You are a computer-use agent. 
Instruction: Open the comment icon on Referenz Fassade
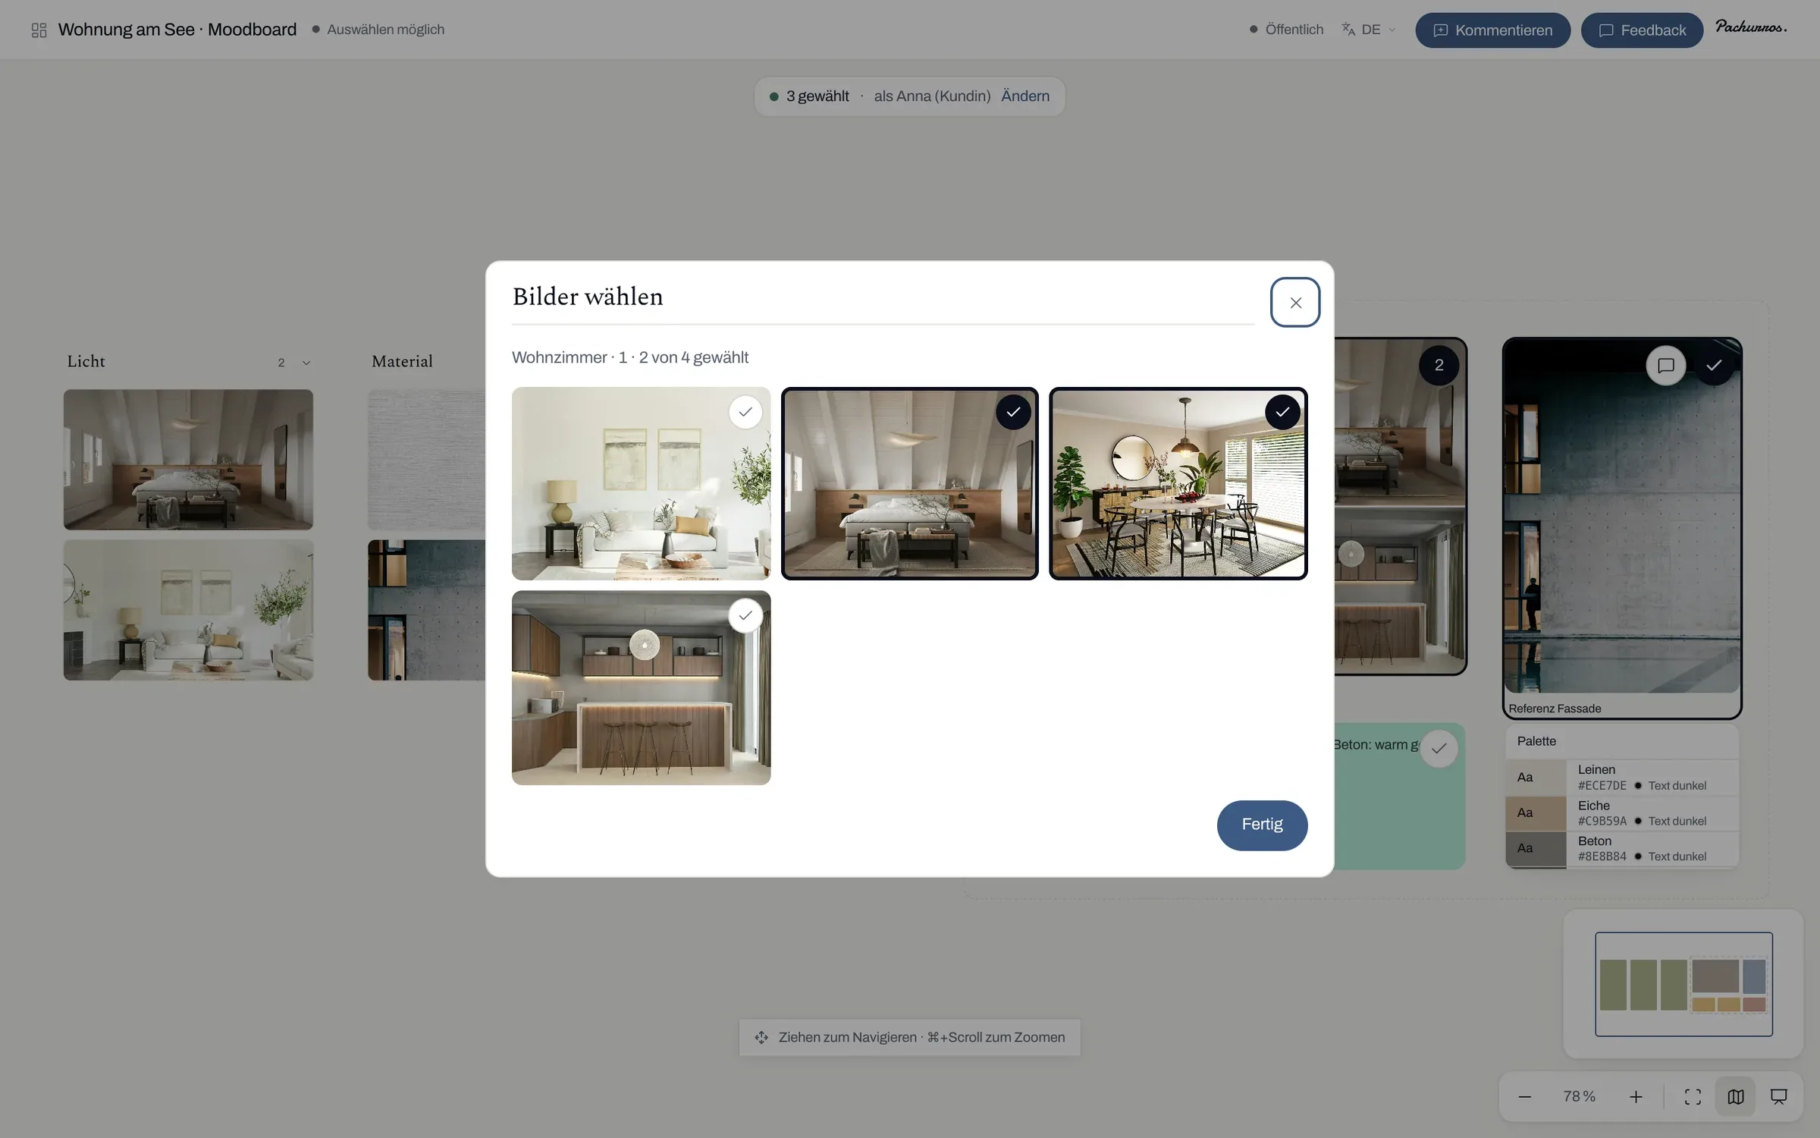click(x=1665, y=366)
